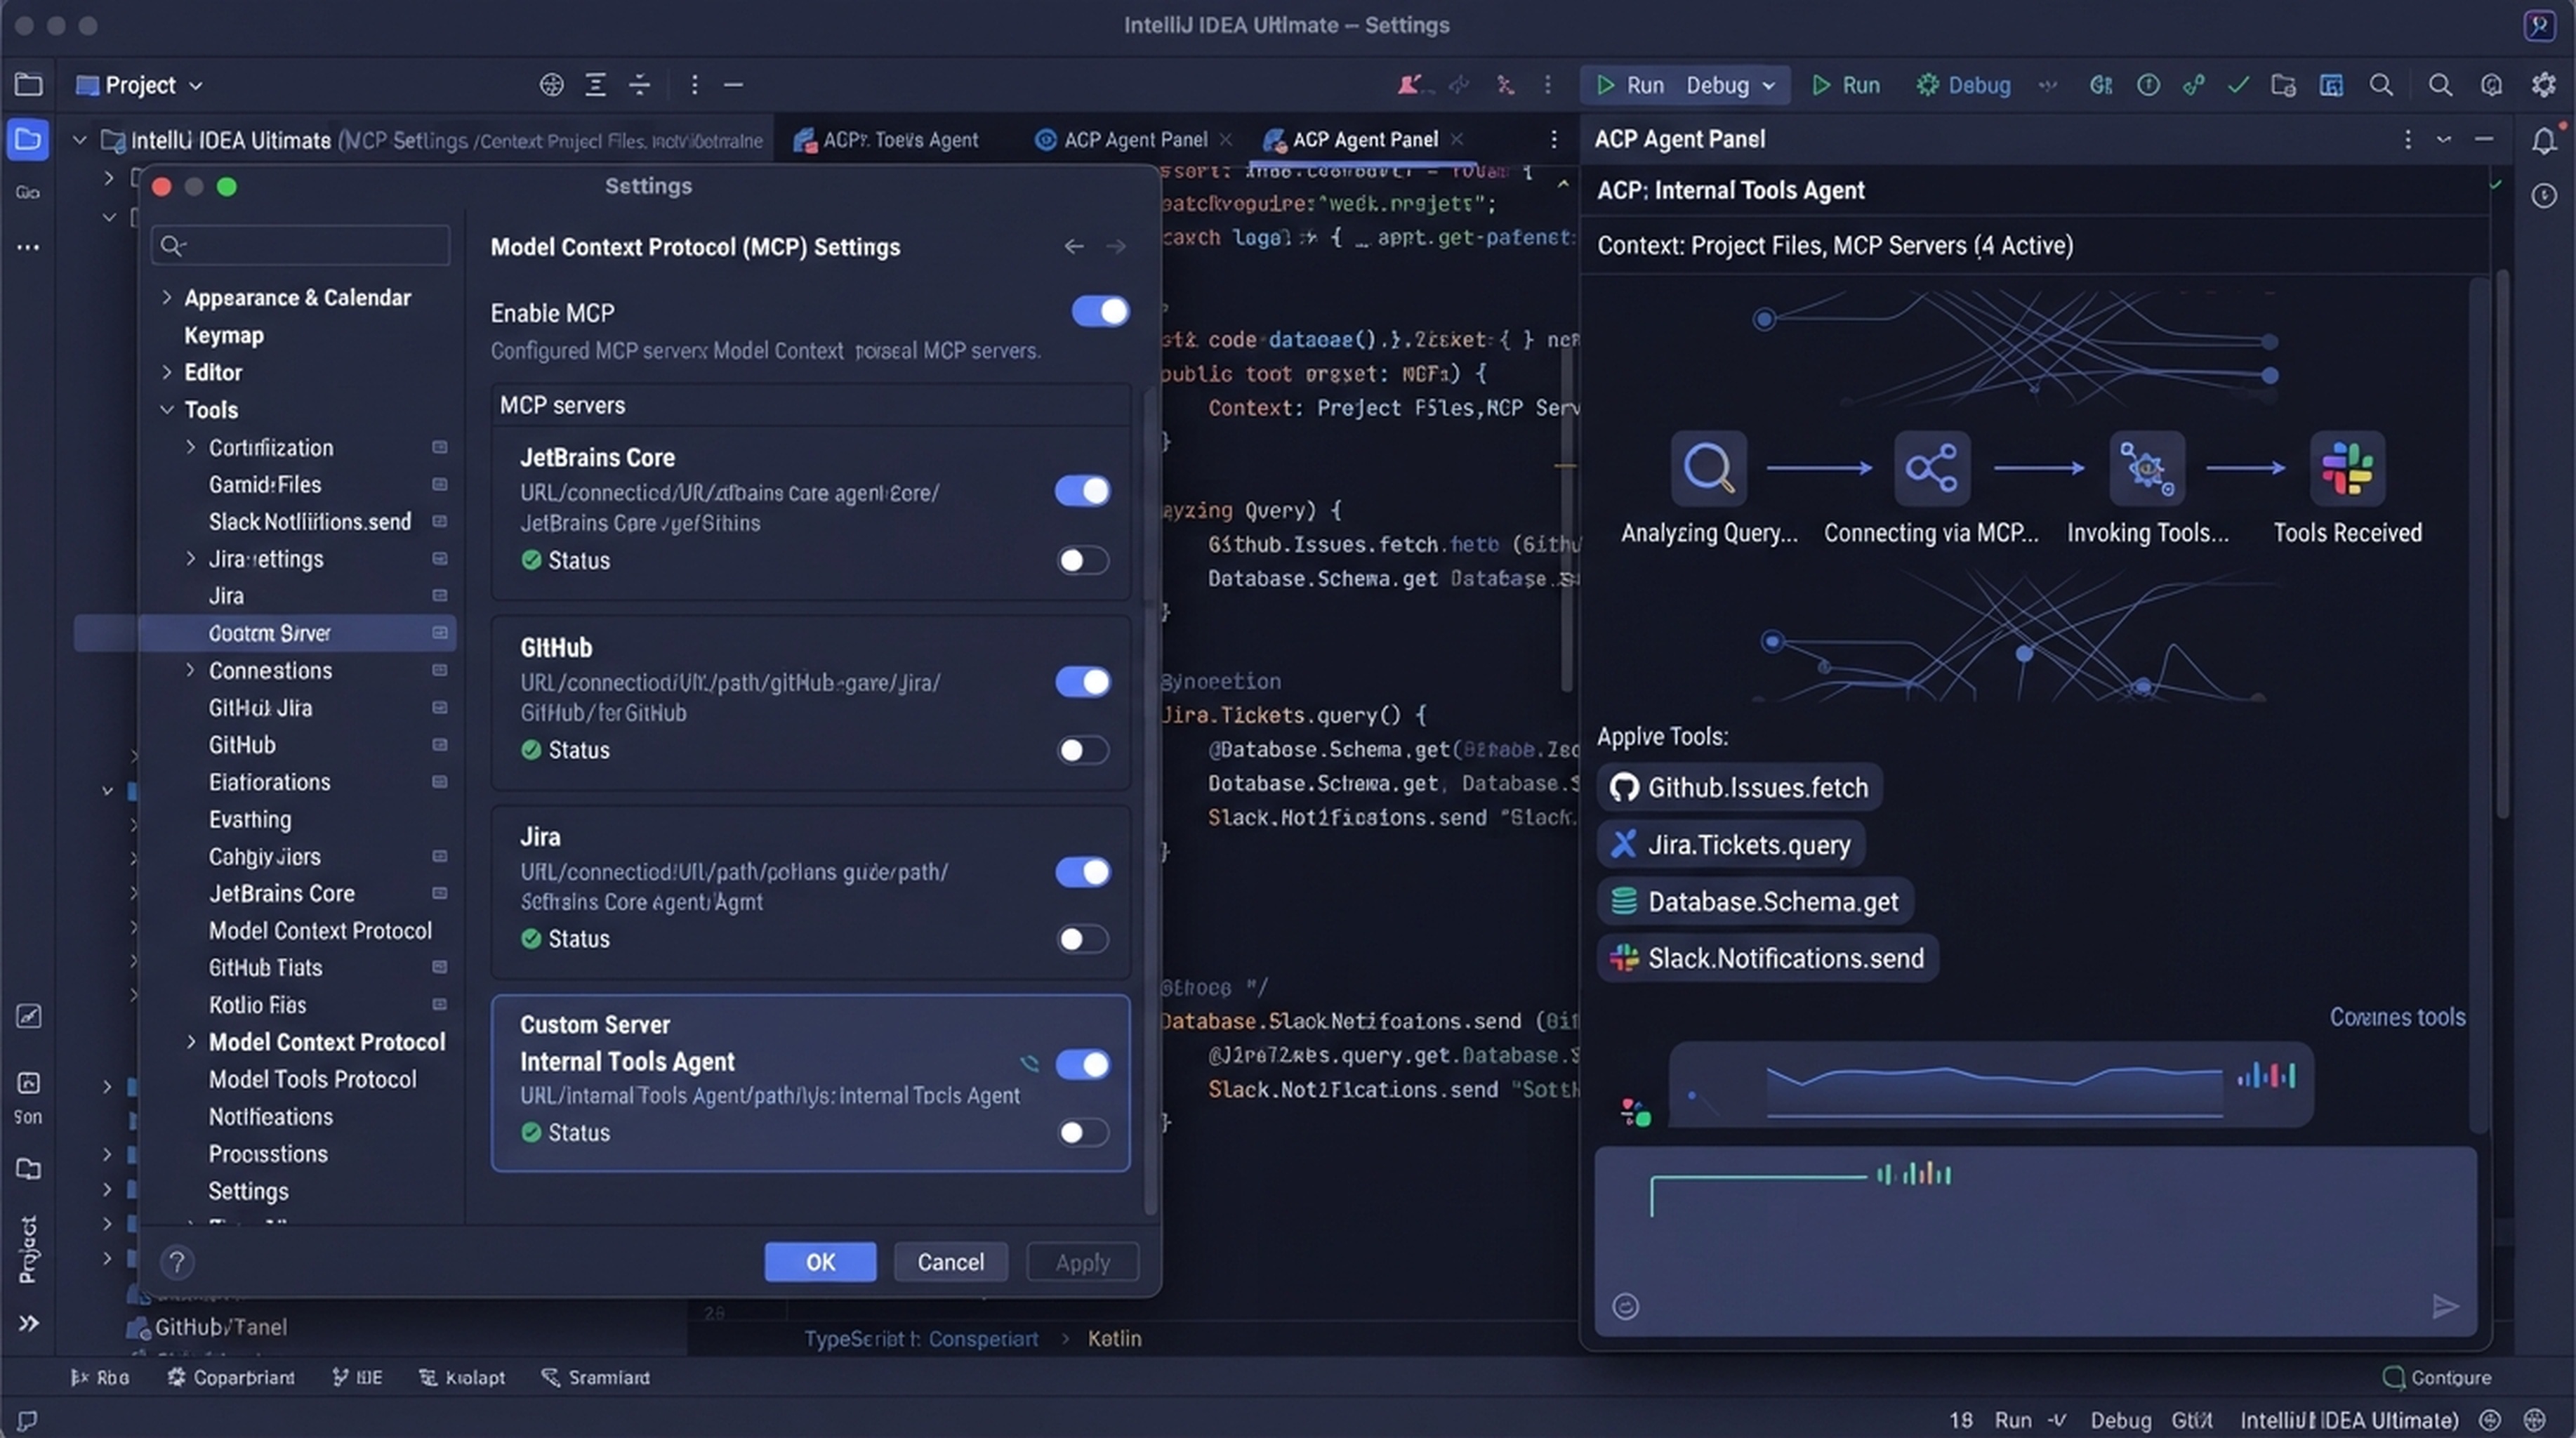This screenshot has height=1438, width=2576.
Task: Click the Tools Received Slack icon
Action: (2347, 468)
